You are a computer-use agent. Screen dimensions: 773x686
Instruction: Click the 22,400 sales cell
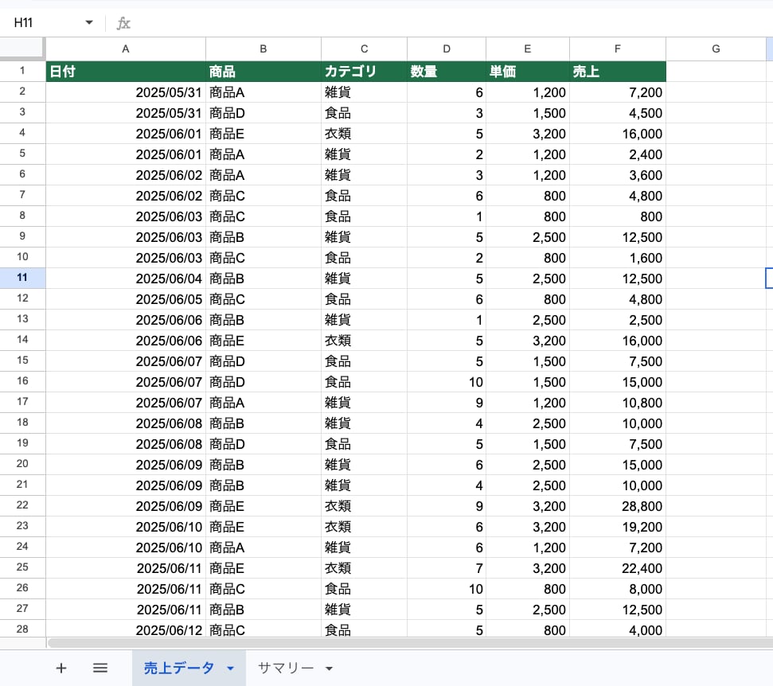click(x=618, y=568)
